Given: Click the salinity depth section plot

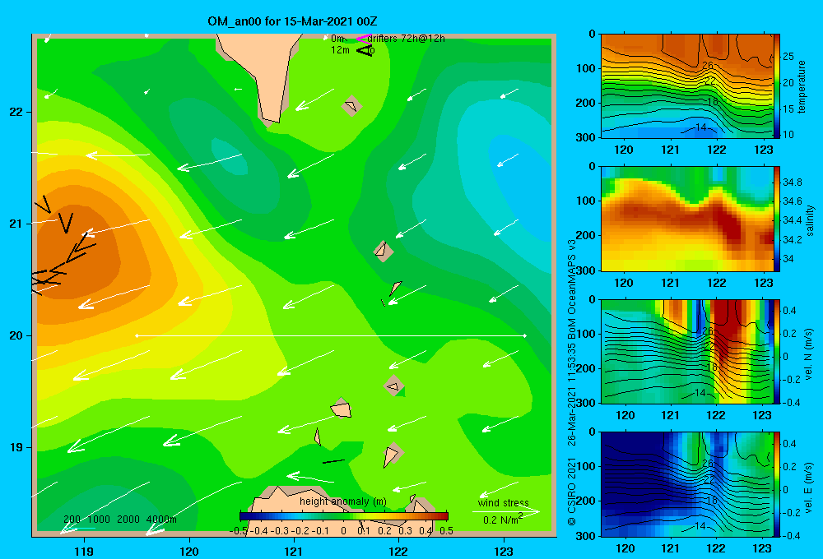Looking at the screenshot, I should (x=687, y=219).
